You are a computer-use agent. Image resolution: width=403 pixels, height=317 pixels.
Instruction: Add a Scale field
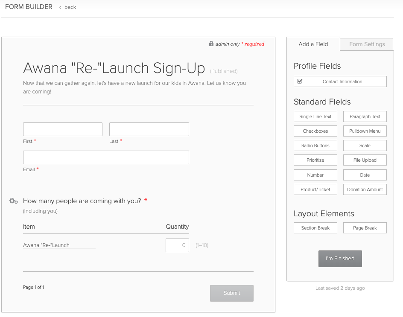[365, 146]
